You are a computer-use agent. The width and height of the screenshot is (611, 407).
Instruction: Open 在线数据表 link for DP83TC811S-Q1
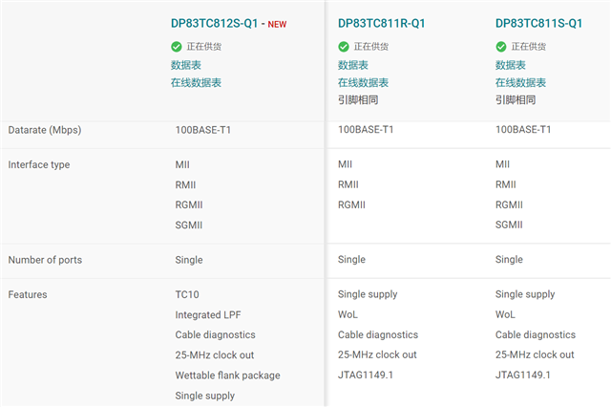pyautogui.click(x=520, y=83)
